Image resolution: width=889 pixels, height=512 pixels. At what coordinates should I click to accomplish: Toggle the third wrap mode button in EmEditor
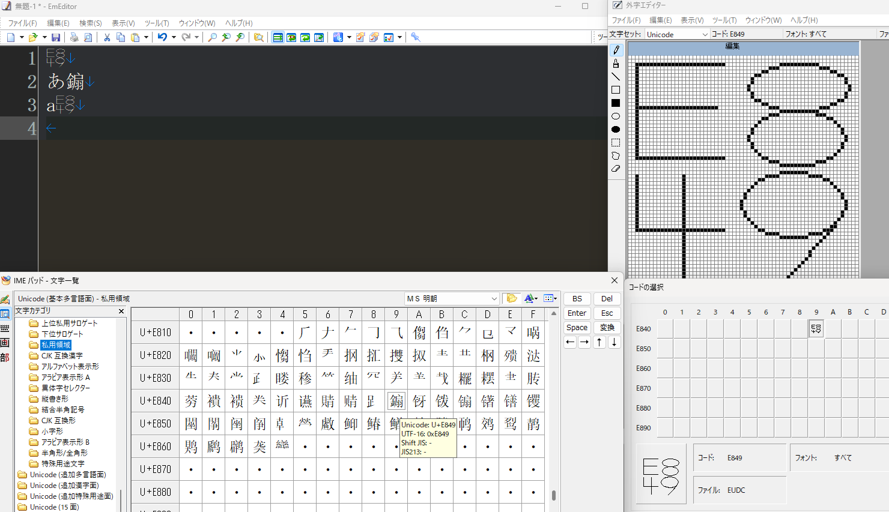coord(305,37)
